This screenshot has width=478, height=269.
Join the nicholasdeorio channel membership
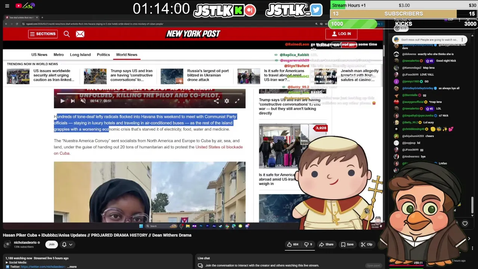coord(52,244)
